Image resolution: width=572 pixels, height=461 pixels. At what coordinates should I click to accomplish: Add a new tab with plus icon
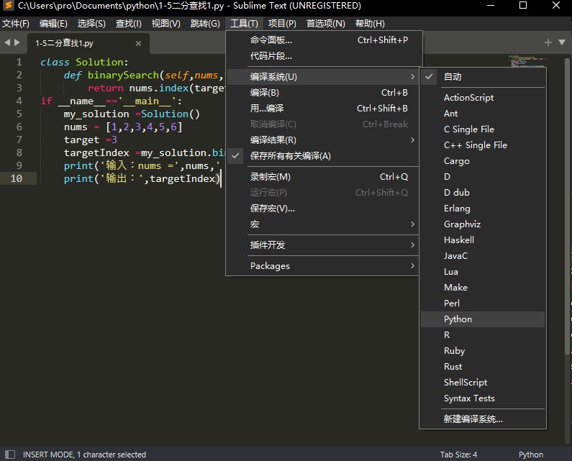pyautogui.click(x=548, y=42)
